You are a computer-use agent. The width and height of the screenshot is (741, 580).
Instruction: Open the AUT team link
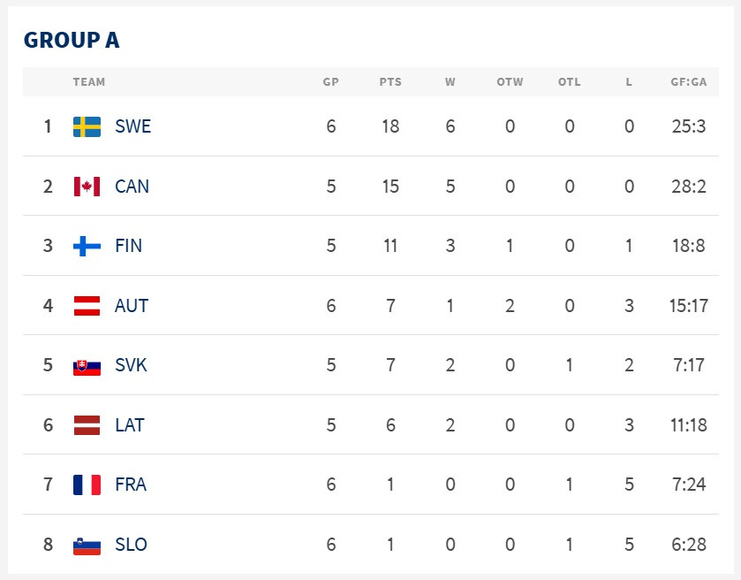[132, 306]
